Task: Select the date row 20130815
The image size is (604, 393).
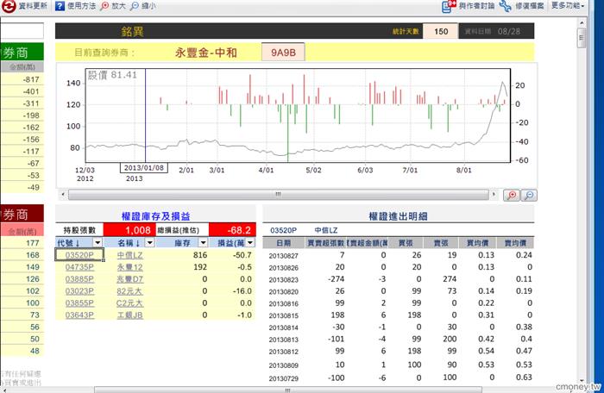Action: tap(399, 315)
